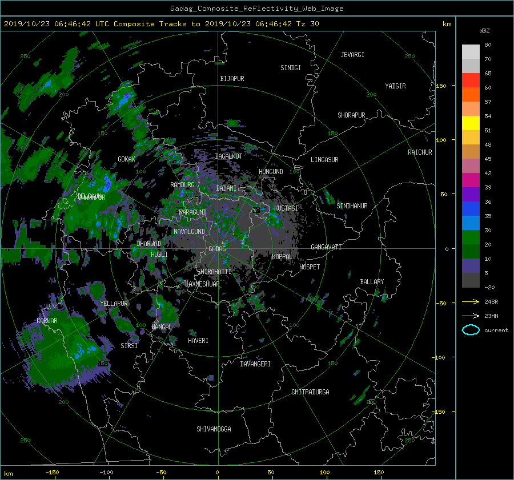Click the CHITRADURGA city label
This screenshot has height=480, width=514.
[x=310, y=392]
